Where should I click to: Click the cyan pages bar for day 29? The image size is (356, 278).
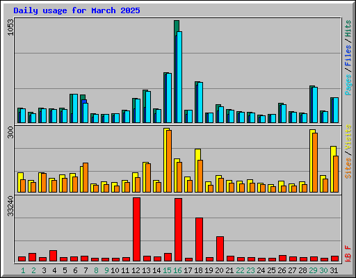coord(315,105)
